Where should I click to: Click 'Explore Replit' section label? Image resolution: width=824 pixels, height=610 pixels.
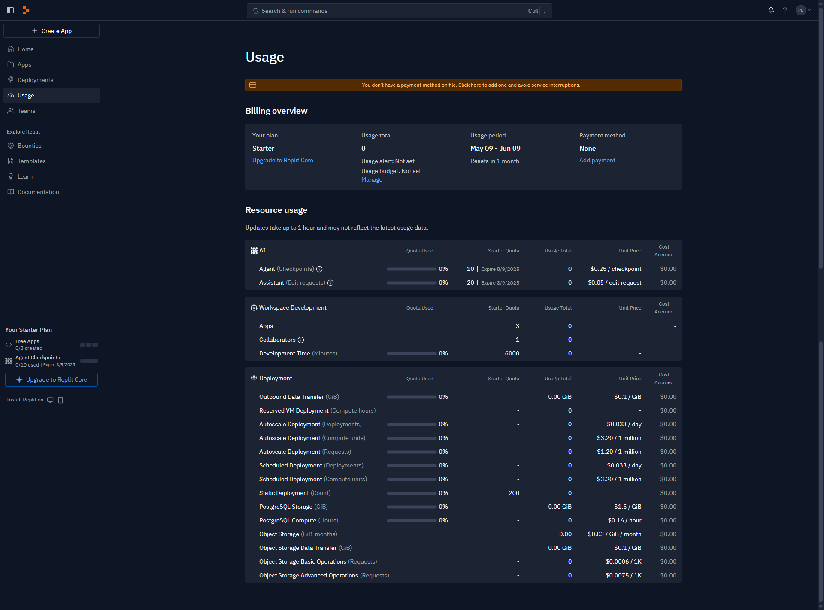(23, 132)
